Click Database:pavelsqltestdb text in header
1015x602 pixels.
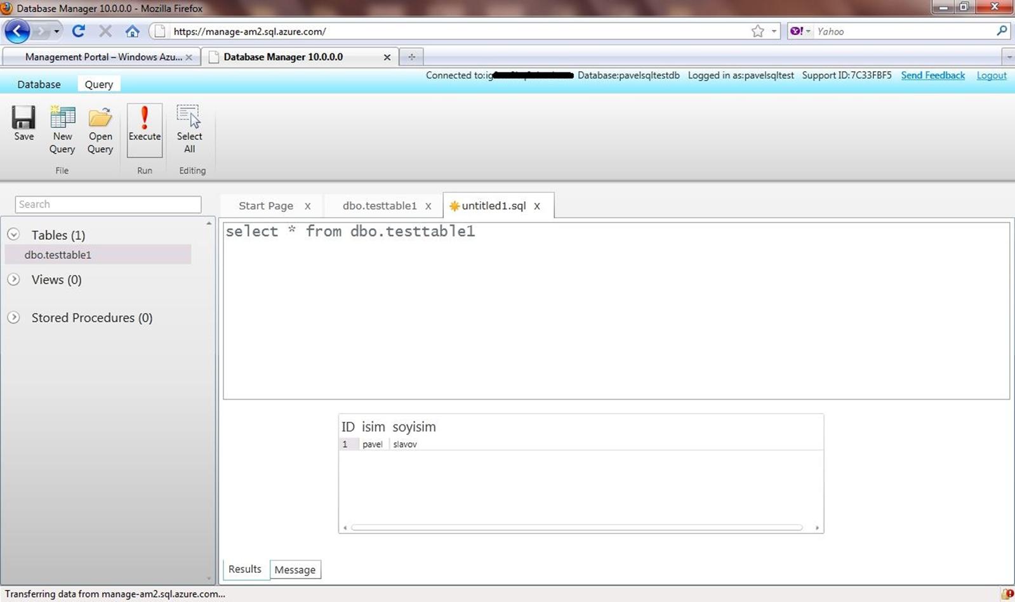pos(628,75)
